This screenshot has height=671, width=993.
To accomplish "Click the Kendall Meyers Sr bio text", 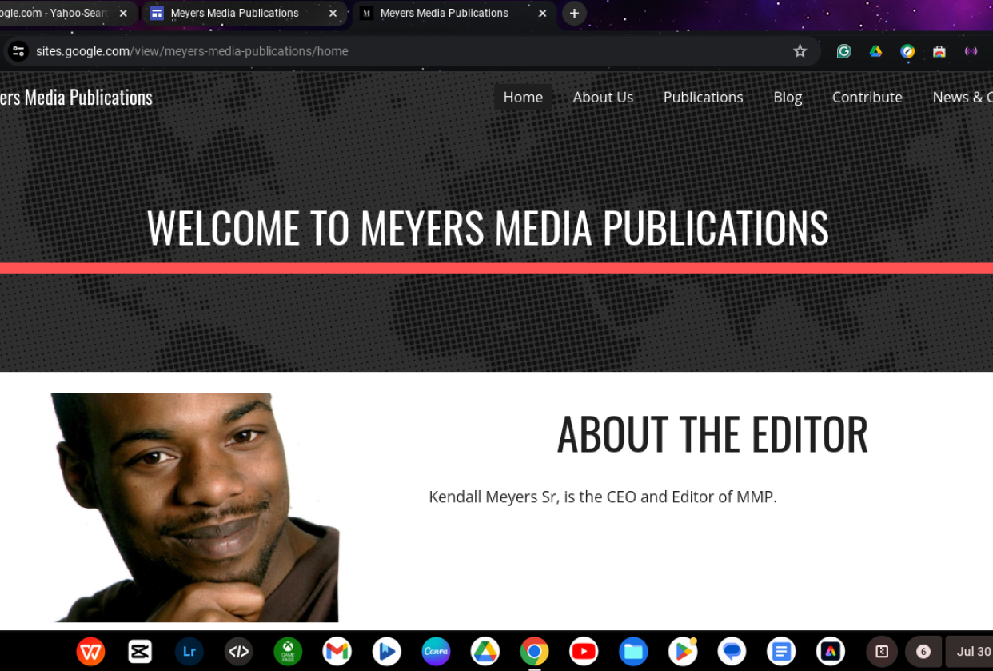I will 603,497.
